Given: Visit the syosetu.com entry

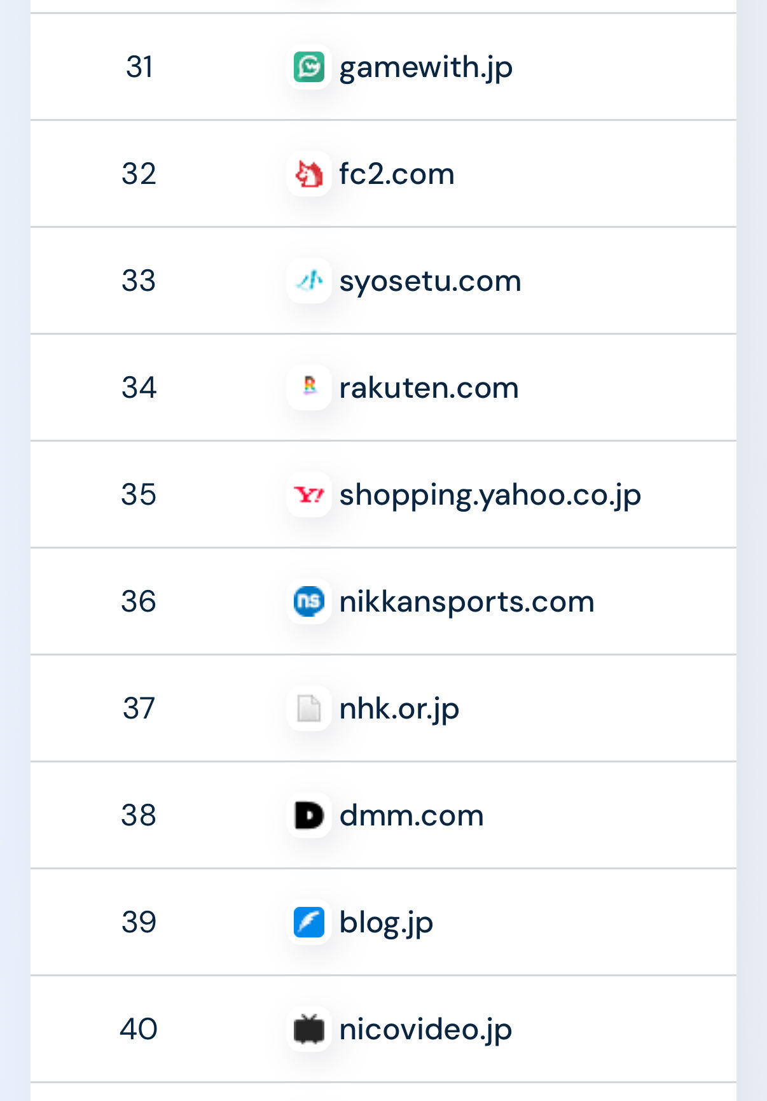Looking at the screenshot, I should pos(430,282).
